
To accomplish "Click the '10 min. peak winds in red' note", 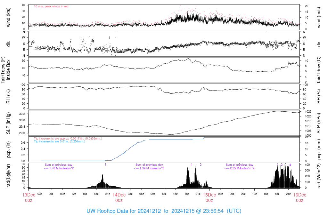I will click(51, 6).
